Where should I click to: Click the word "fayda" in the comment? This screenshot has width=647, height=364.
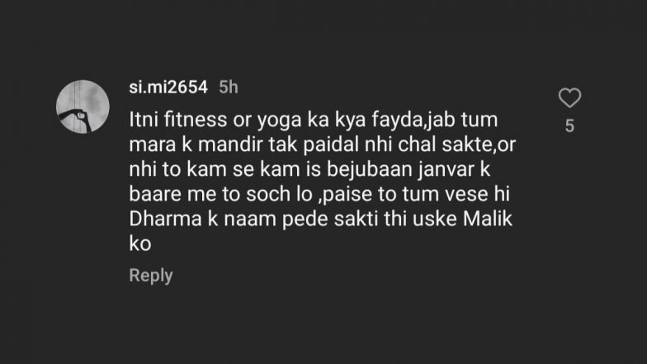click(396, 121)
